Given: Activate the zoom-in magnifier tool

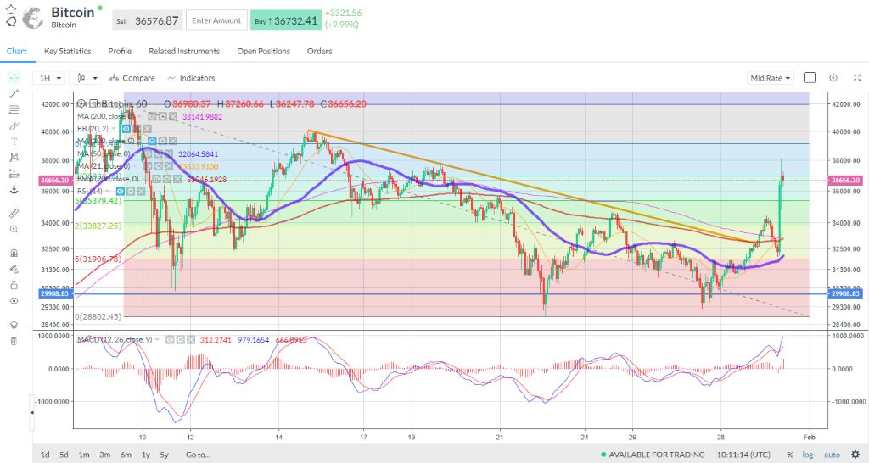Looking at the screenshot, I should [x=14, y=229].
